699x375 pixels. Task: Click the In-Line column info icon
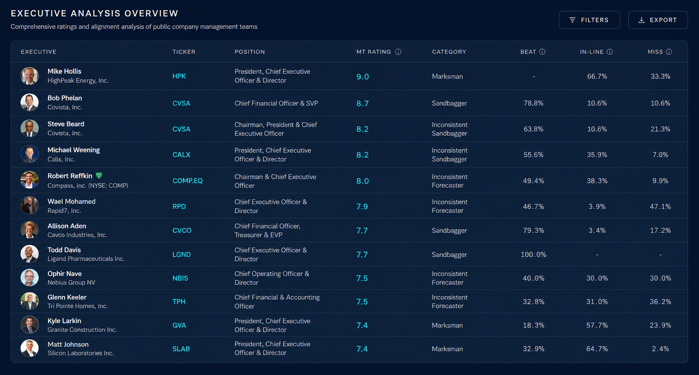(x=610, y=52)
